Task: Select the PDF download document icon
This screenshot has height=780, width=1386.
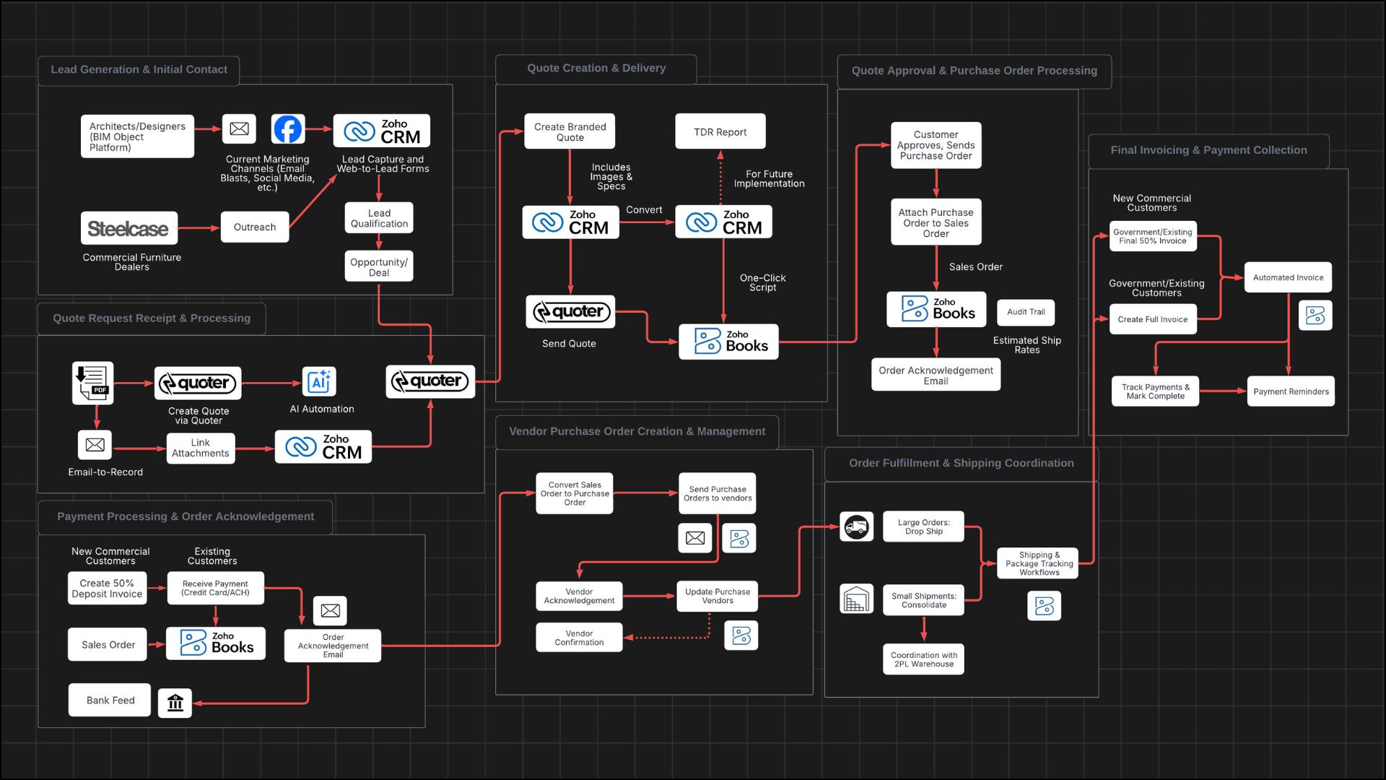Action: 92,382
